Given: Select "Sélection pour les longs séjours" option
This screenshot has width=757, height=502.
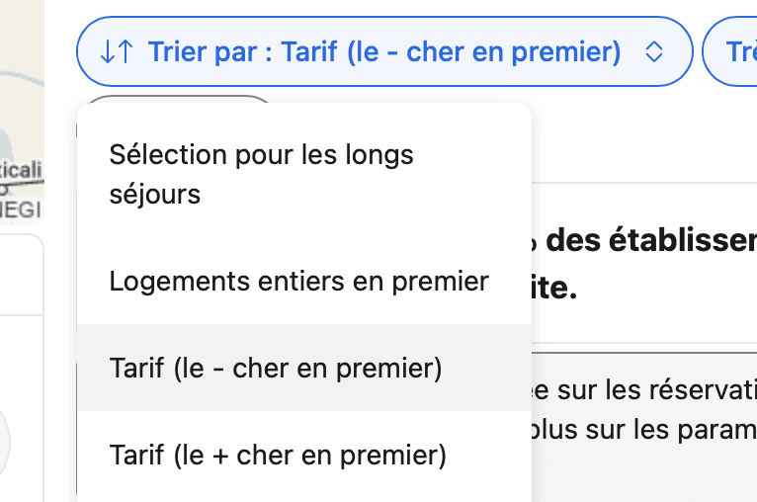Looking at the screenshot, I should click(304, 174).
